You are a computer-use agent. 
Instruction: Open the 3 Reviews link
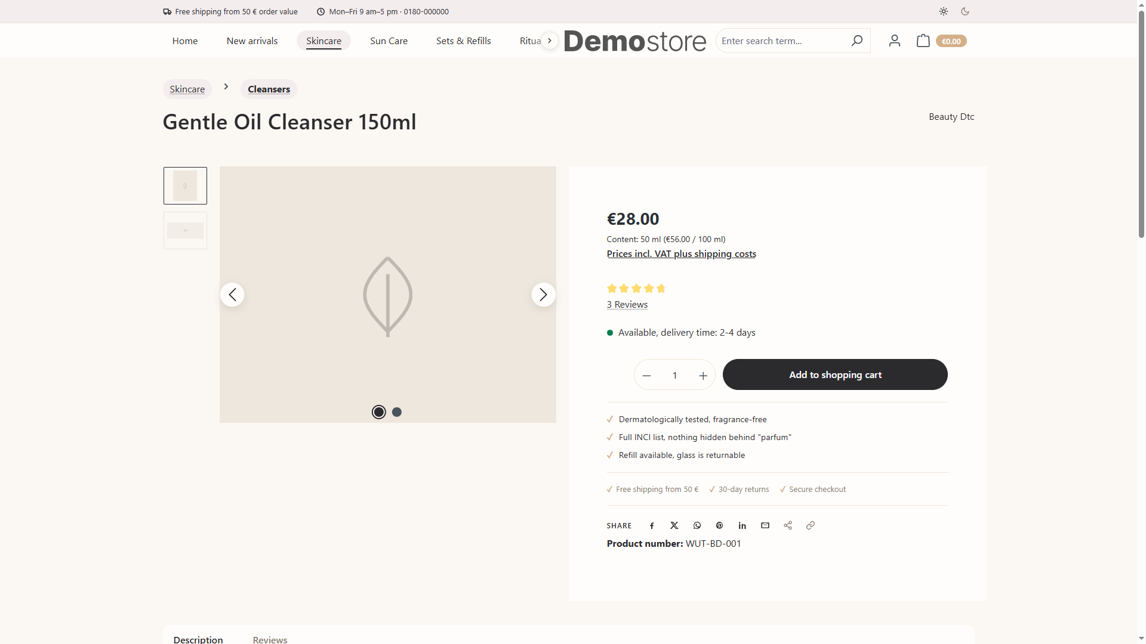[x=627, y=304]
